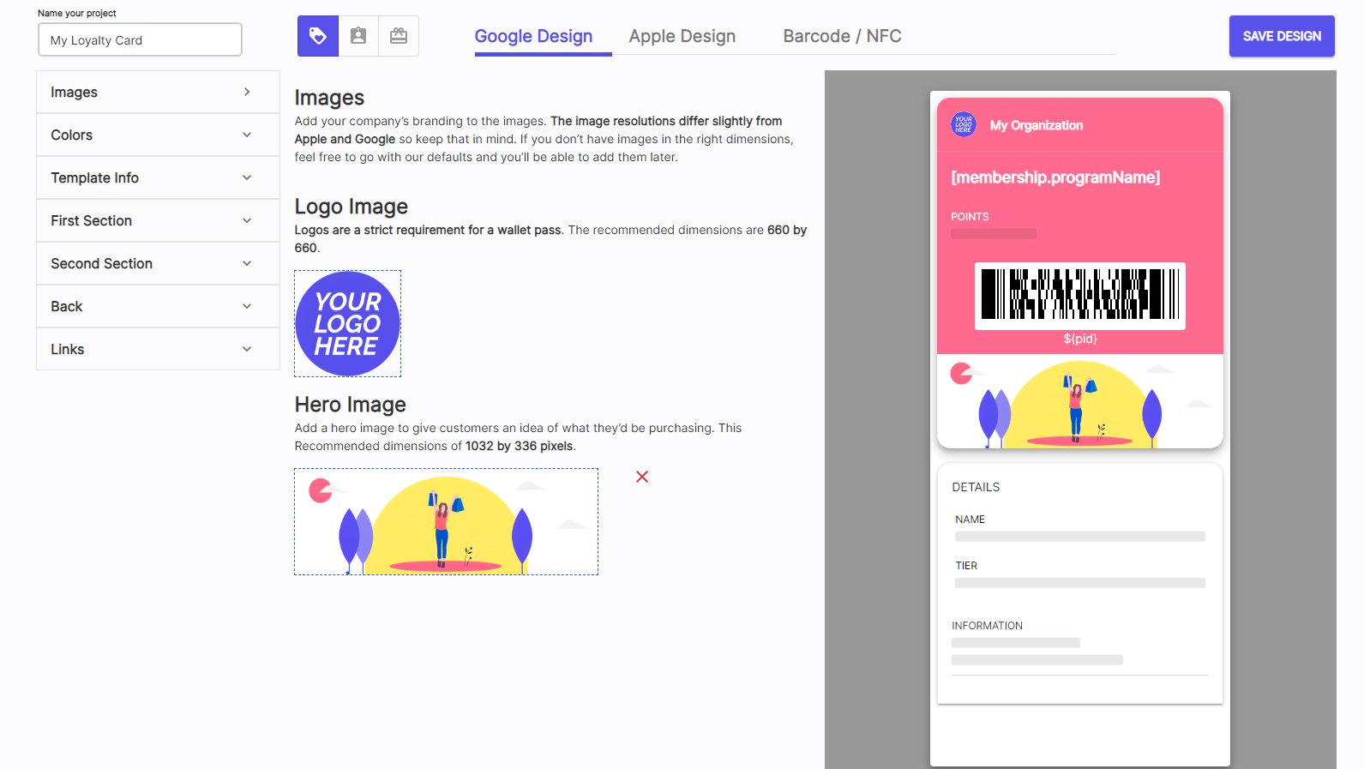Click the Hero Image heading
1364x769 pixels.
pyautogui.click(x=351, y=405)
